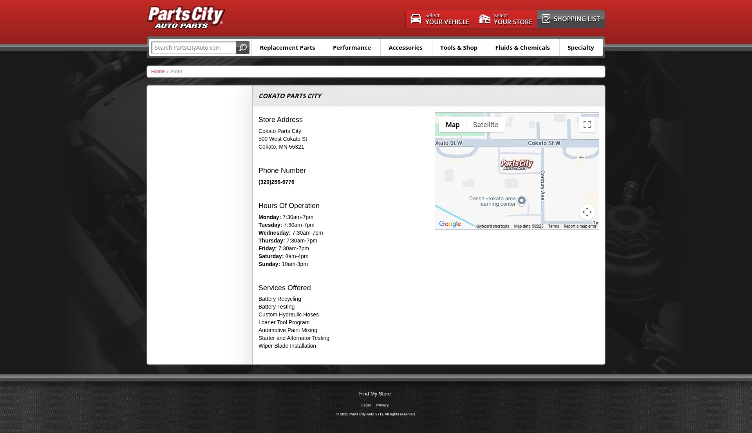Click Battery Recycling service
This screenshot has width=752, height=433.
280,299
